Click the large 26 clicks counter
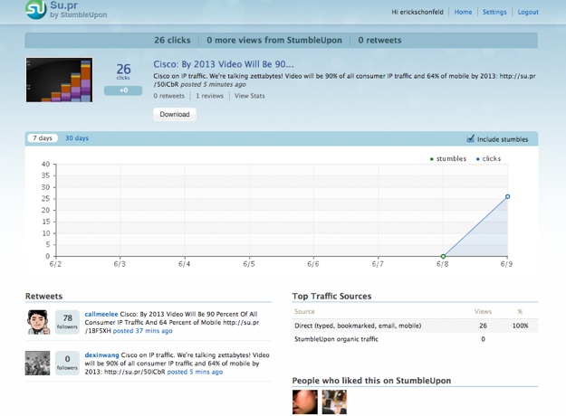Image resolution: width=566 pixels, height=416 pixels. pyautogui.click(x=123, y=71)
